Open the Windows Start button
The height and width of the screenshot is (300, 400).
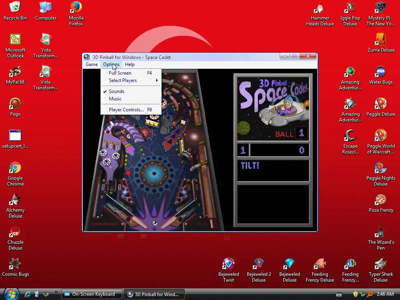[11, 294]
